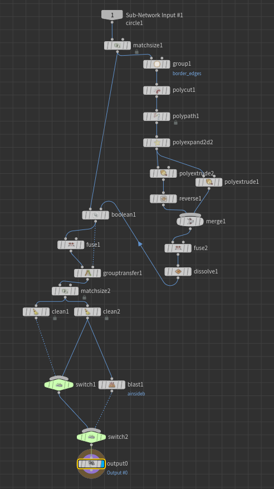Image resolution: width=274 pixels, height=489 pixels.
Task: Click the 'border_edges' group text
Action: pos(187,74)
